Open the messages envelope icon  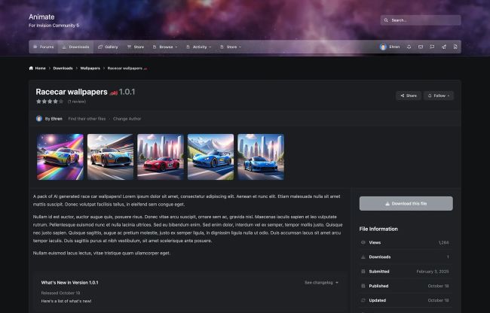point(421,47)
